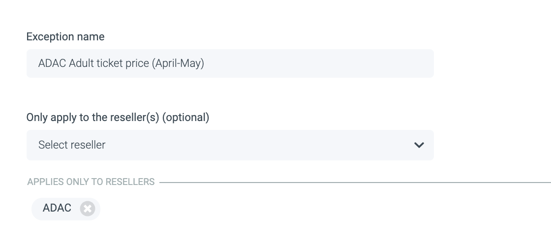Remove the ADAC reseller chip
The image size is (551, 246).
click(x=87, y=209)
